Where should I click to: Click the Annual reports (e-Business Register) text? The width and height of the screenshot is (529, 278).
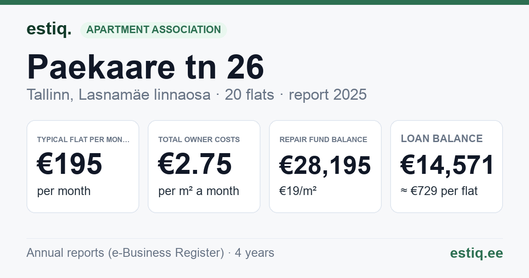(125, 253)
